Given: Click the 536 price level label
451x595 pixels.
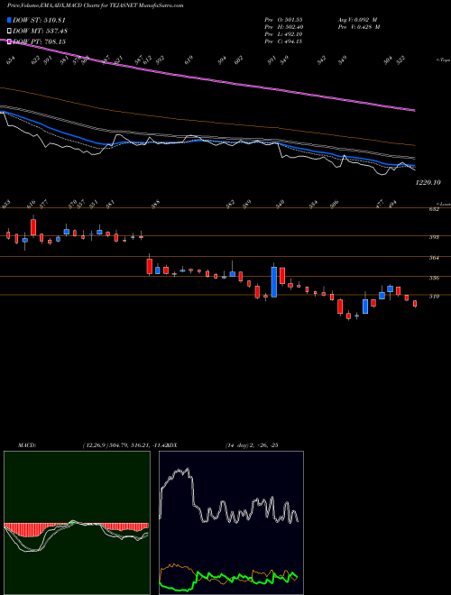Looking at the screenshot, I should [x=434, y=278].
